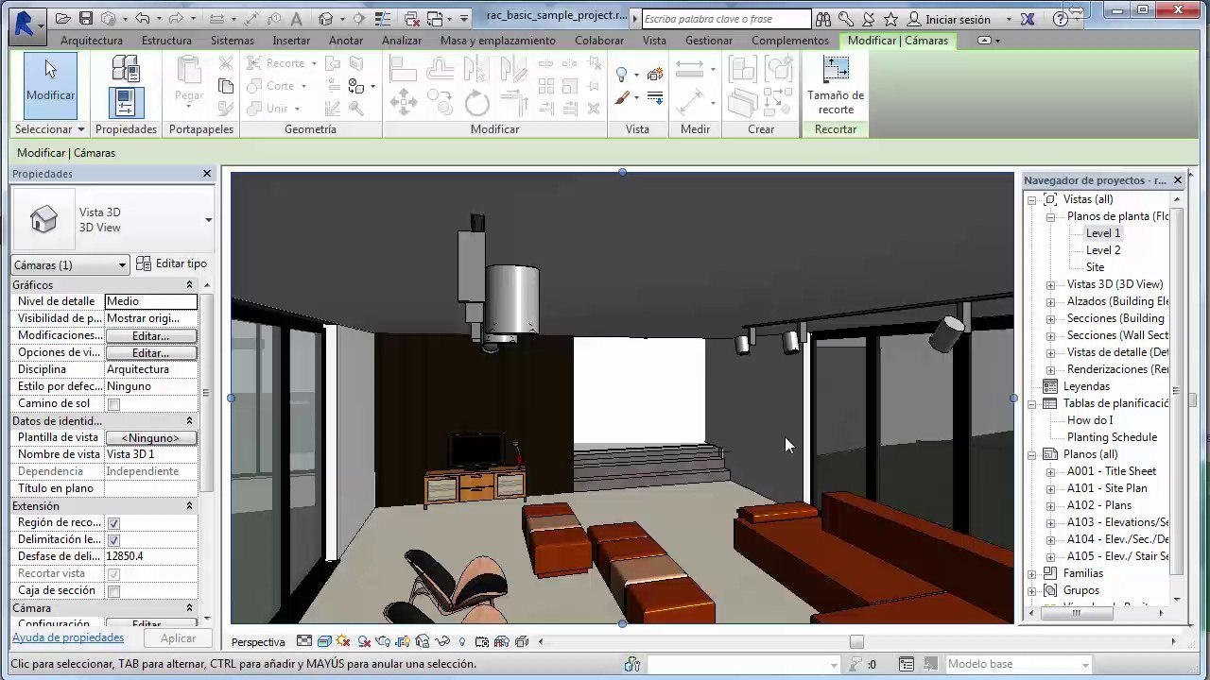Click Editar button for Opciones de visualización
This screenshot has height=680, width=1210.
pyautogui.click(x=150, y=353)
